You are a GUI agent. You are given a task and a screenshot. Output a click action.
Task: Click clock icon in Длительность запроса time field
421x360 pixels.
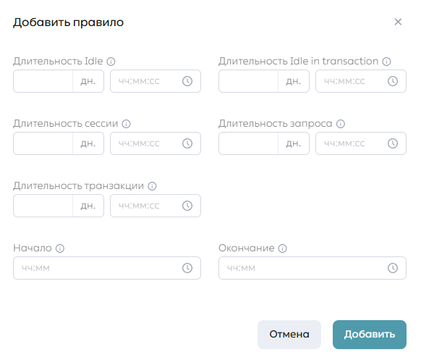click(393, 143)
